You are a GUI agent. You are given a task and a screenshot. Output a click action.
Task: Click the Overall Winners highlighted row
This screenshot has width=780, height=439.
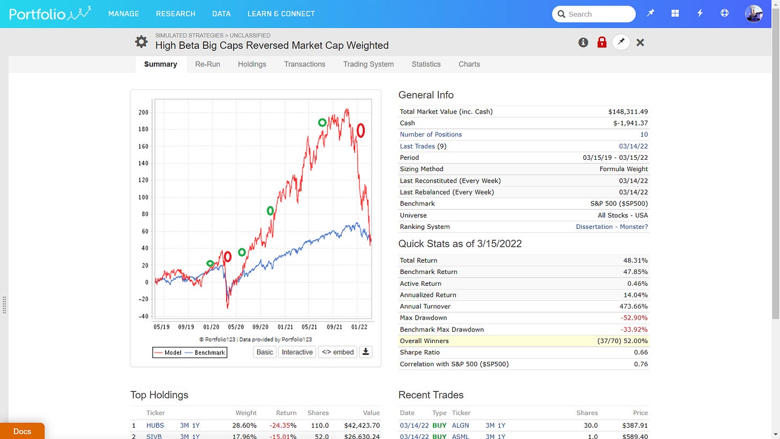[523, 341]
